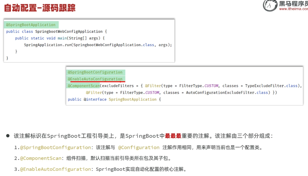Click the yellow @Configuration text in item 1
The width and height of the screenshot is (308, 176).
(x=139, y=147)
